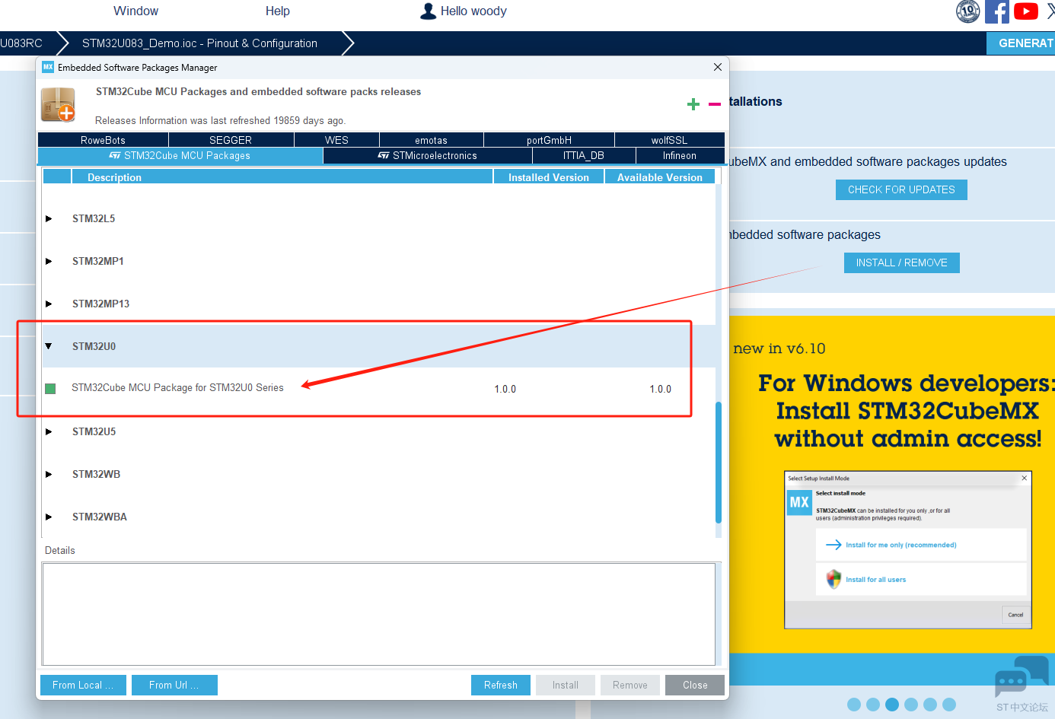Open the Window menu

(135, 11)
